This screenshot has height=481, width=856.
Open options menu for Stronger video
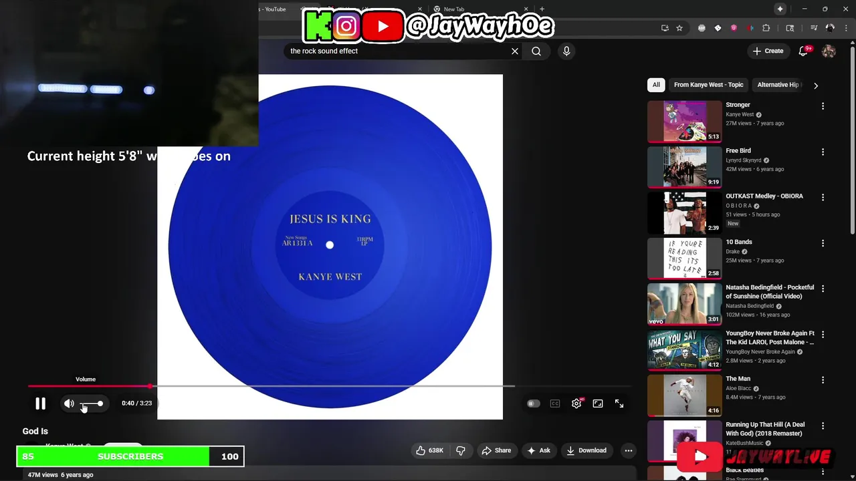[823, 106]
